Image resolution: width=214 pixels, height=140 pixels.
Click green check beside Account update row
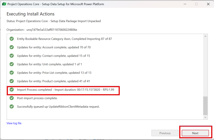pos(11,47)
